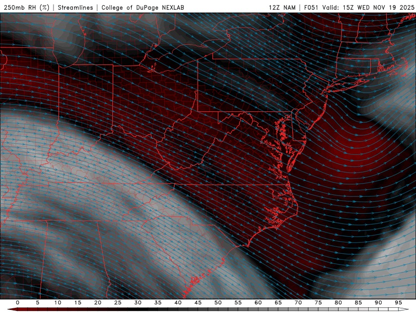Screen dimensions: 416x312
Task: Click the 0 value on the color scale
Action: pyautogui.click(x=18, y=303)
